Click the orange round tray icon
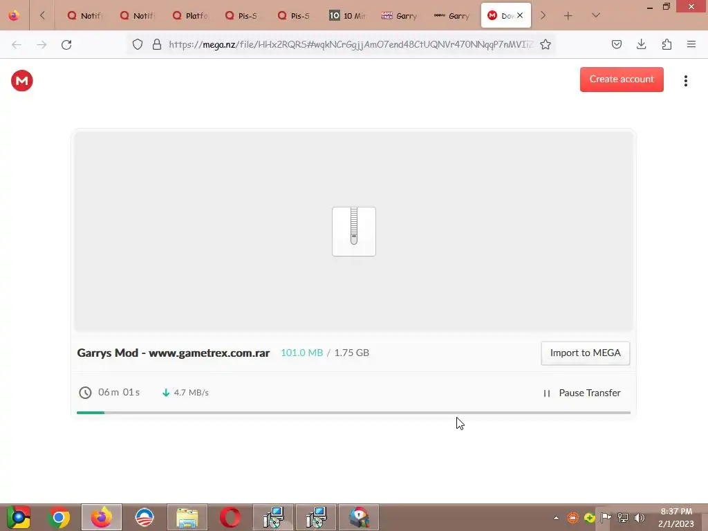 pos(572,518)
